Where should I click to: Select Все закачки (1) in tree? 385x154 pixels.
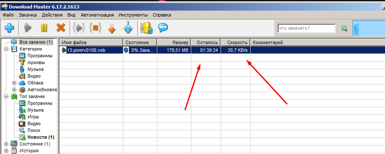tap(36, 42)
